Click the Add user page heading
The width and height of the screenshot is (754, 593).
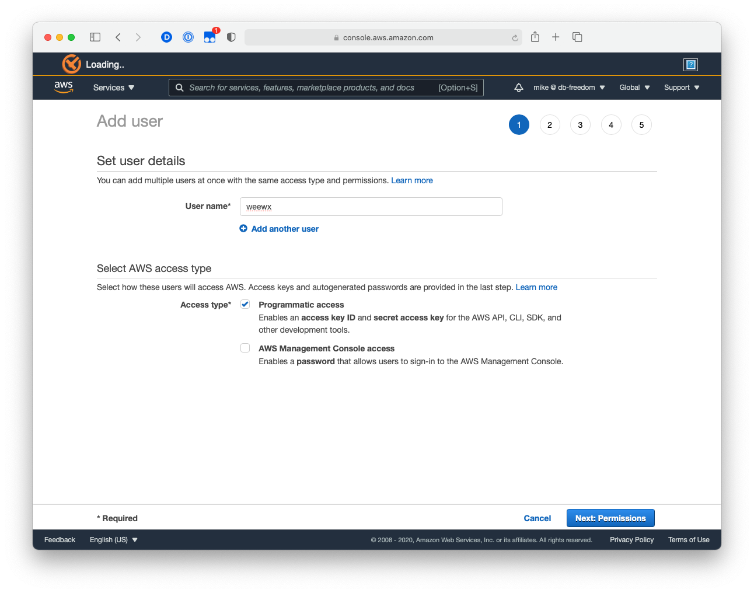[130, 121]
